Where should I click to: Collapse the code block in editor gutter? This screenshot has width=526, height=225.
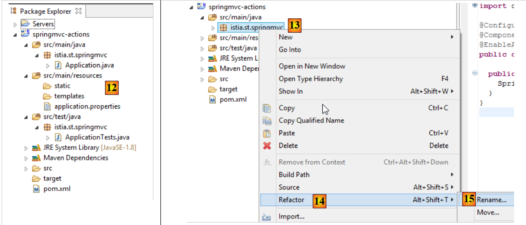click(x=475, y=74)
